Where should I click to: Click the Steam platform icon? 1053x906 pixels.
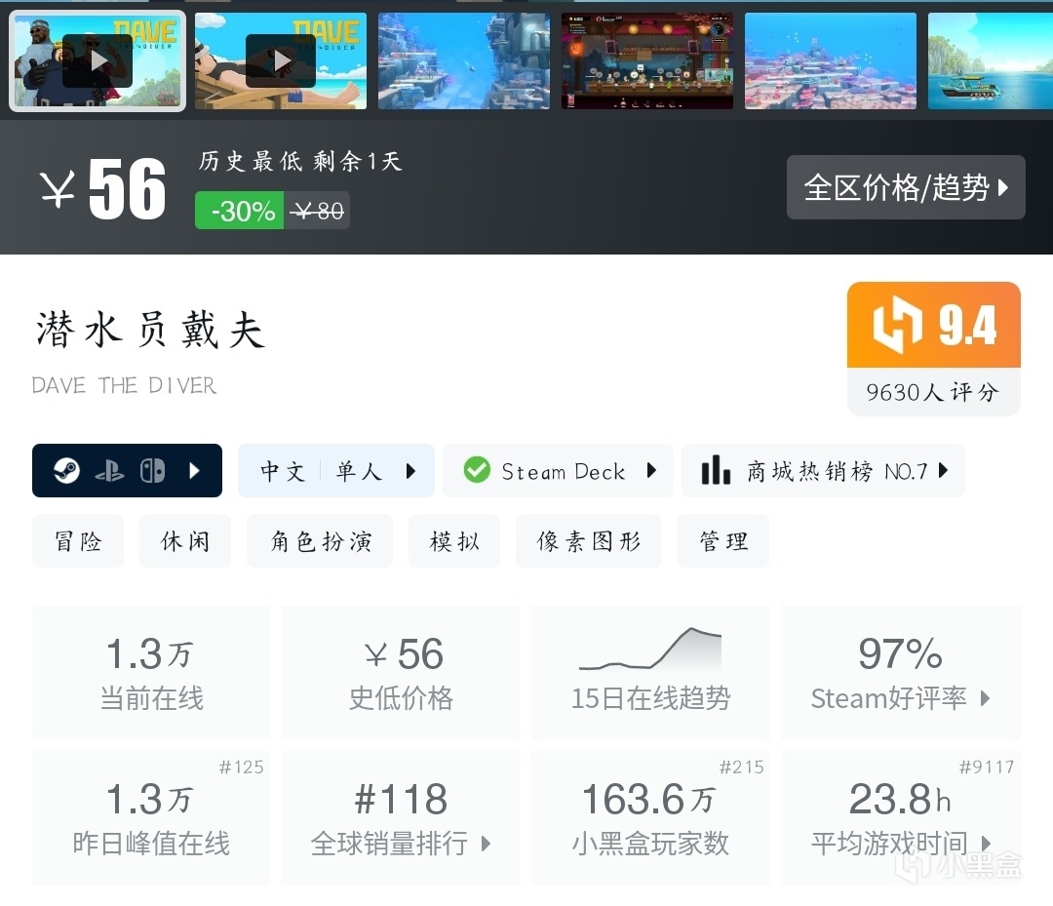[66, 471]
